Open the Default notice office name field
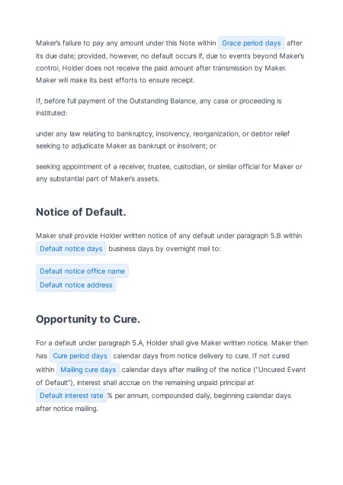The width and height of the screenshot is (343, 485). point(82,271)
